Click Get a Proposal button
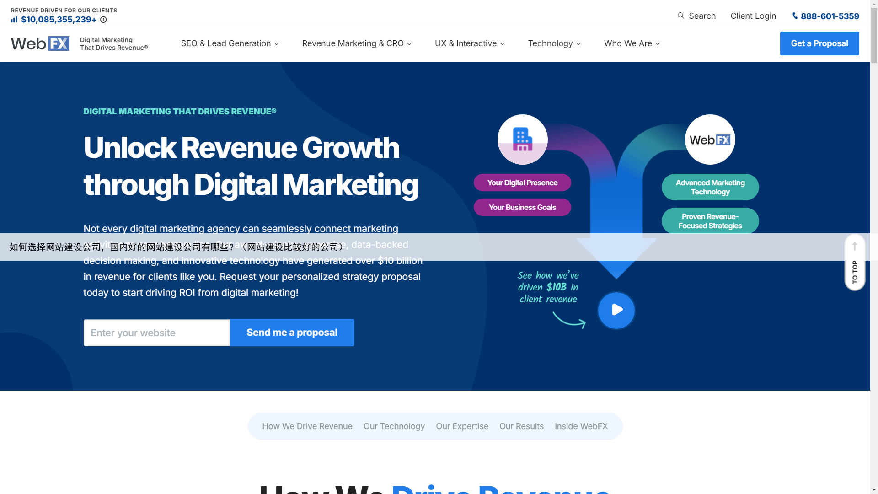Image resolution: width=878 pixels, height=494 pixels. point(819,43)
